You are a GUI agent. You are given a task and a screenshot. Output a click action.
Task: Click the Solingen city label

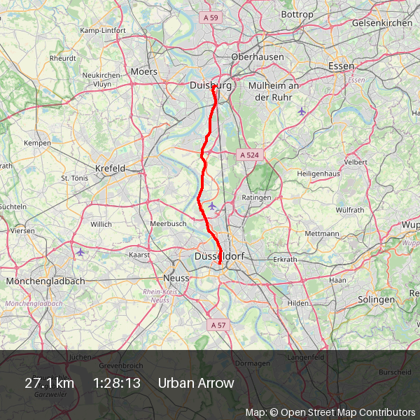[x=377, y=300]
